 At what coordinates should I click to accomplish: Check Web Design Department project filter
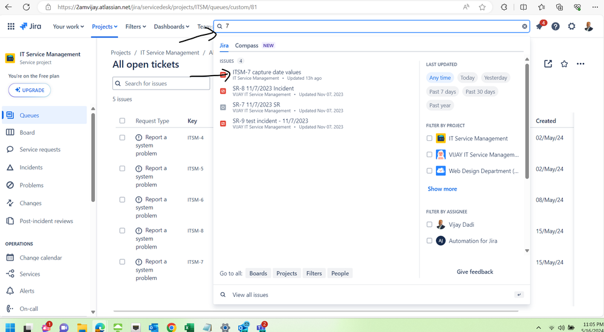429,171
